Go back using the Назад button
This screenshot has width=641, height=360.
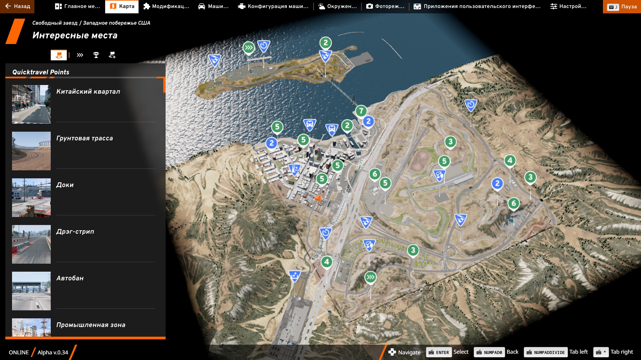coord(17,6)
